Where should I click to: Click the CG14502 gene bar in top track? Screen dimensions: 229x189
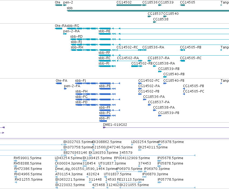point(129,5)
